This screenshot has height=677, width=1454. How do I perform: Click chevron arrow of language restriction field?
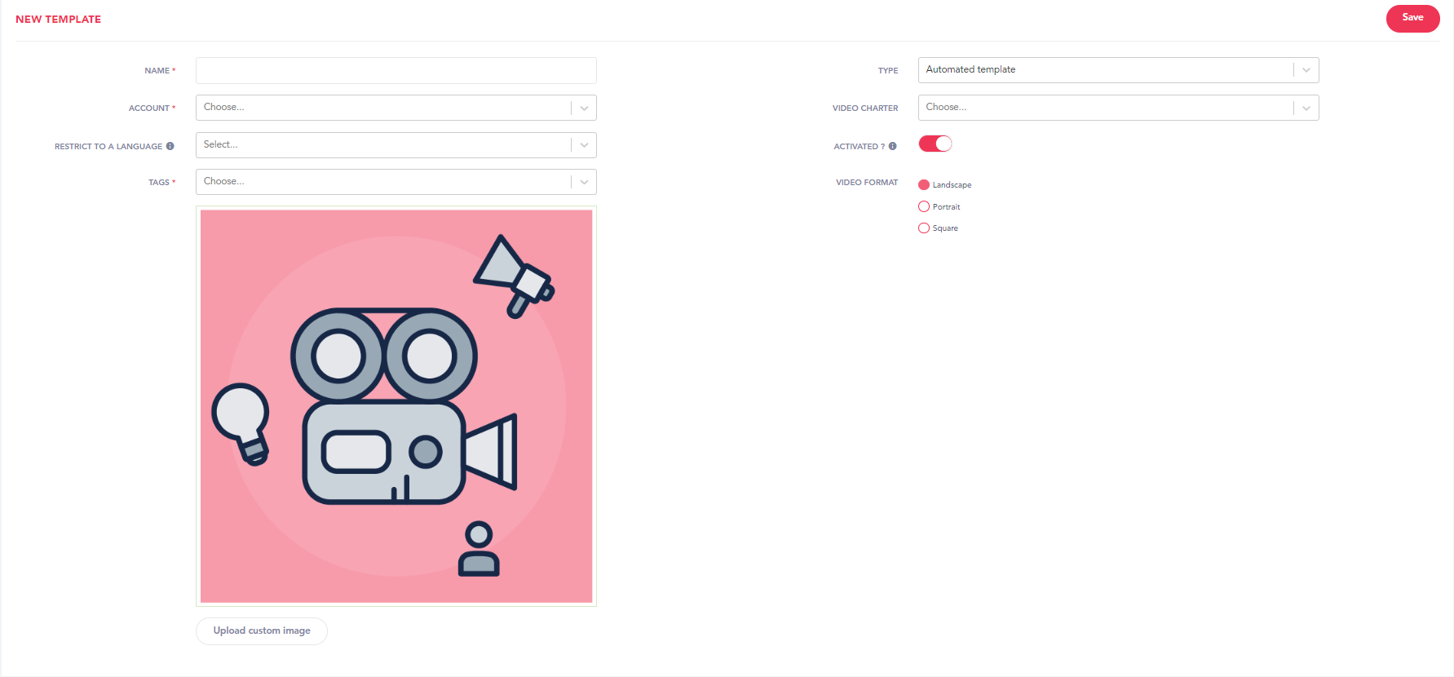(x=584, y=145)
